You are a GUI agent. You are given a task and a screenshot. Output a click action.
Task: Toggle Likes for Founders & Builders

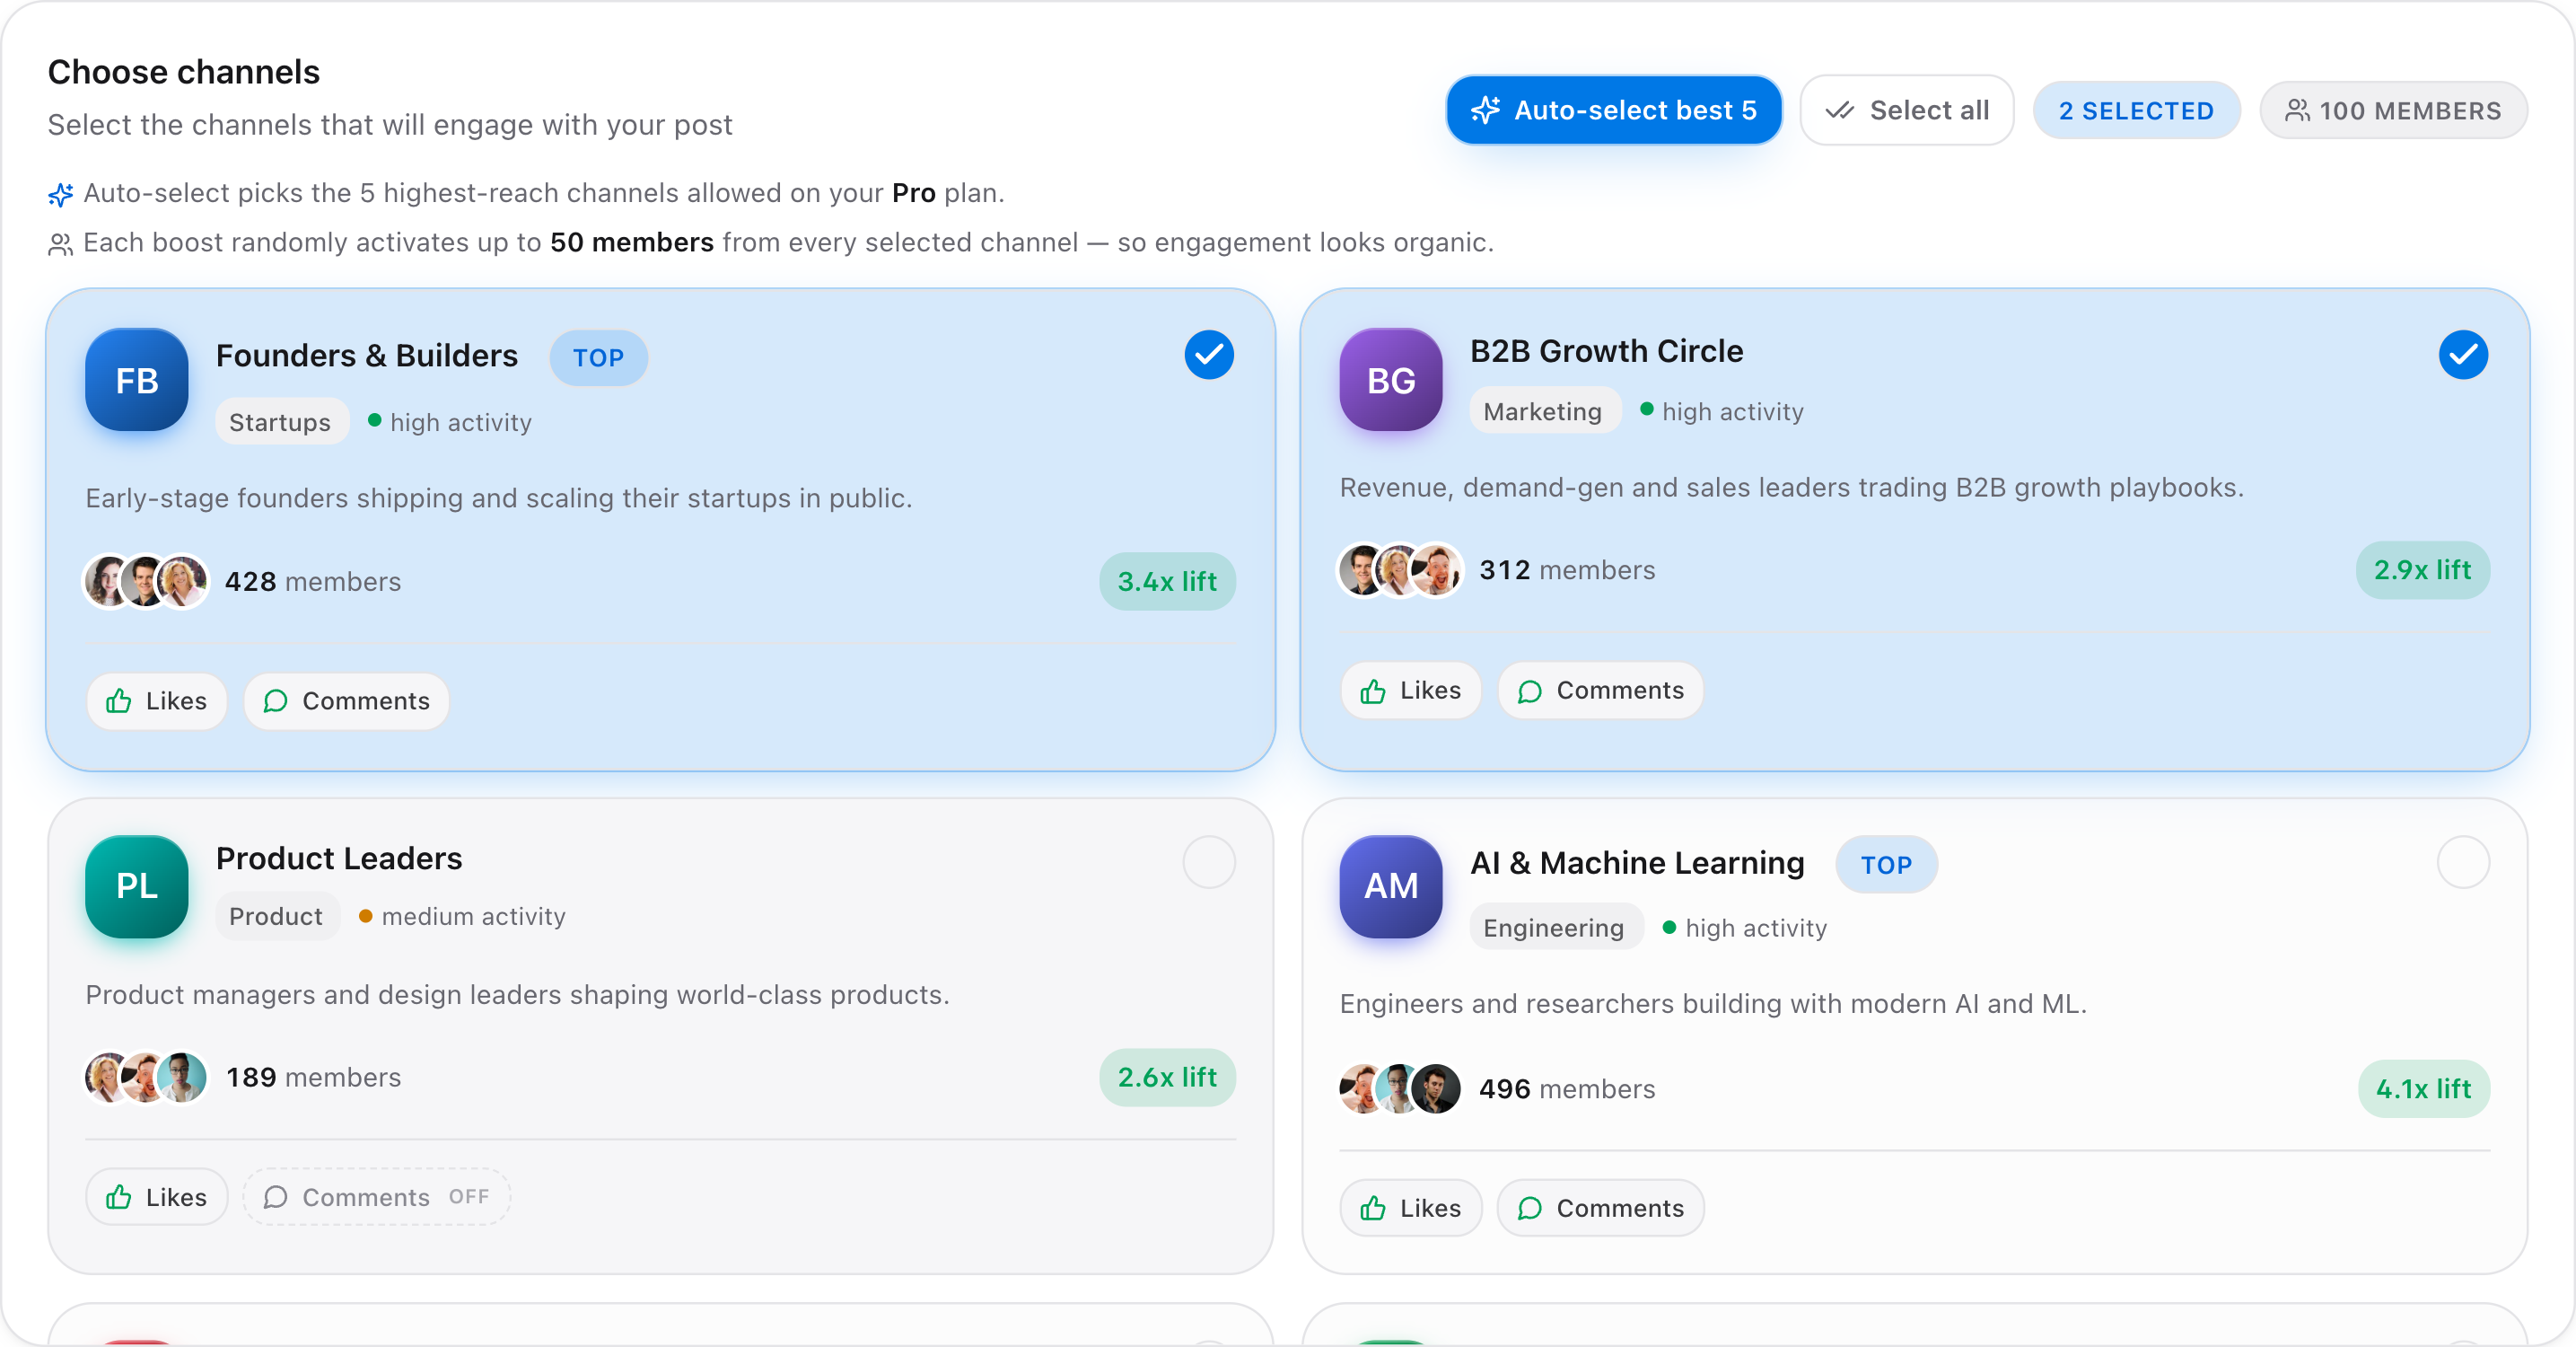tap(157, 700)
